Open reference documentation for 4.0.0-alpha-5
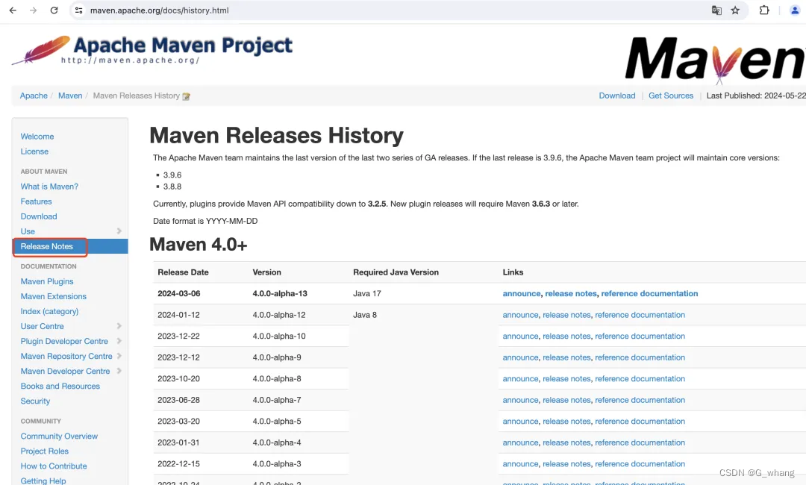The width and height of the screenshot is (806, 485). 640,422
